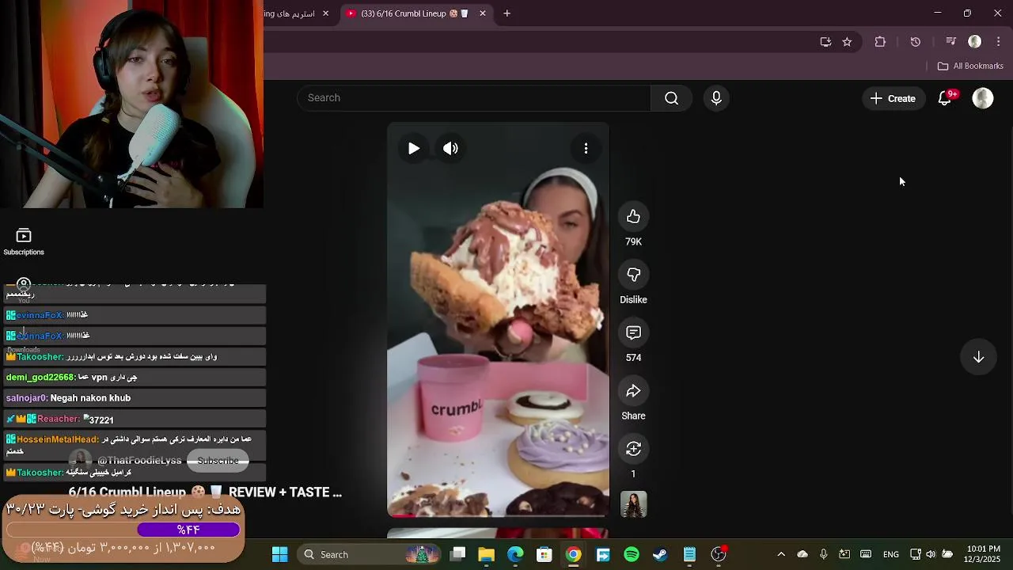Open Subscriptions in YouTube sidebar
Screen dimensions: 1013x570
[x=24, y=242]
